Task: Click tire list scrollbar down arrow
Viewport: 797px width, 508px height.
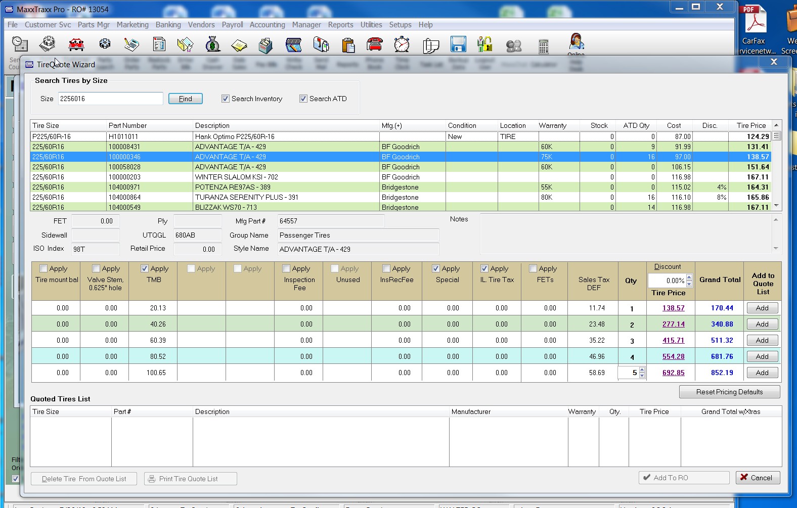Action: [x=777, y=206]
